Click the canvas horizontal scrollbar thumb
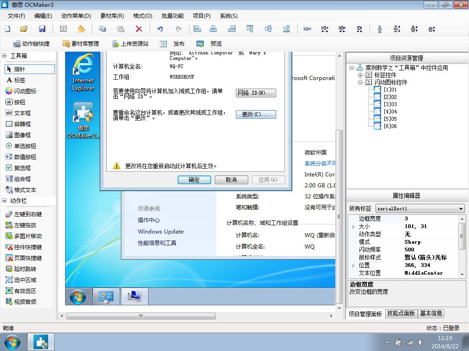 click(x=141, y=316)
